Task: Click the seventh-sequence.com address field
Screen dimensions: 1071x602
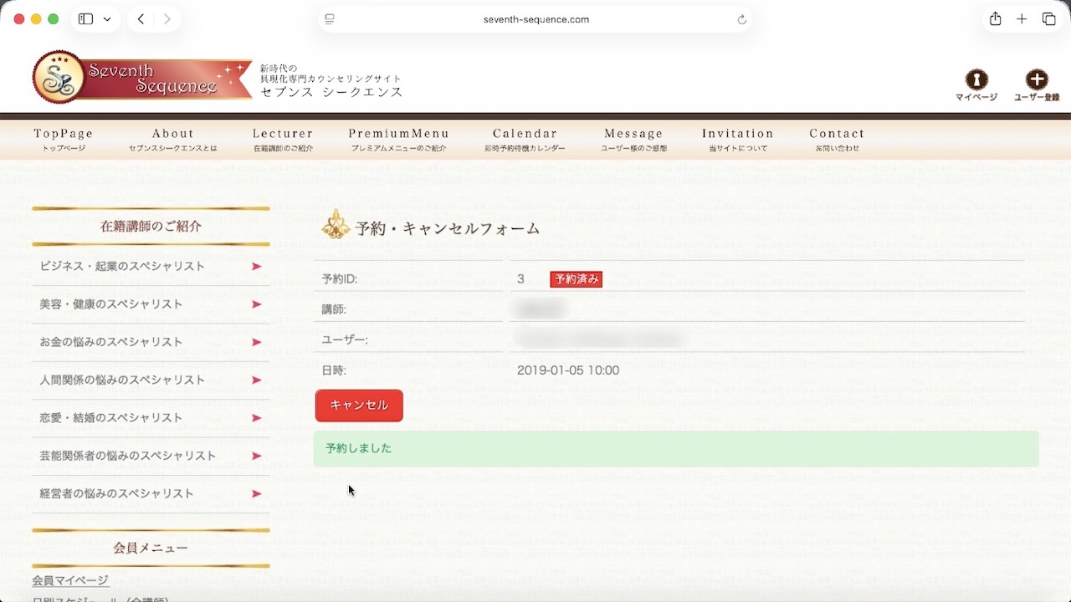Action: point(535,19)
